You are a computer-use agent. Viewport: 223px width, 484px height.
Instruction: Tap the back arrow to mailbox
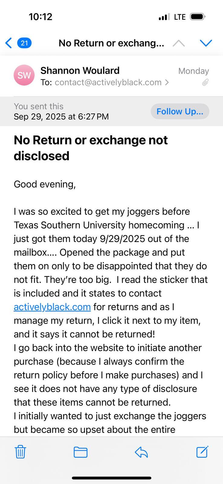coord(8,43)
